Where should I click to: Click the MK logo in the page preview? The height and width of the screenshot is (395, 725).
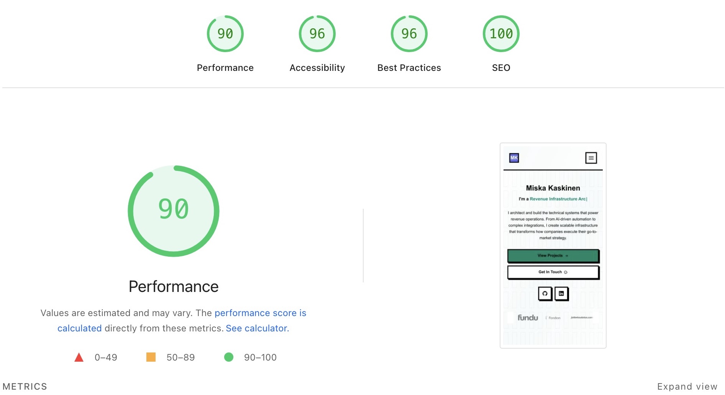point(514,158)
